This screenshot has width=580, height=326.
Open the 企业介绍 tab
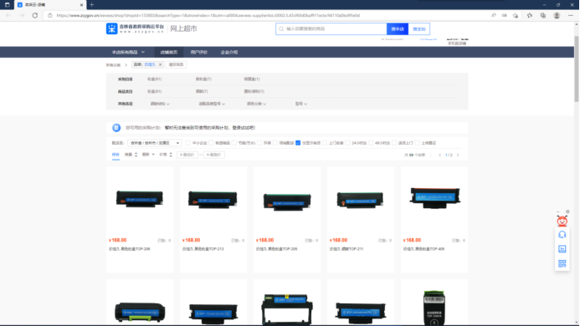[229, 52]
